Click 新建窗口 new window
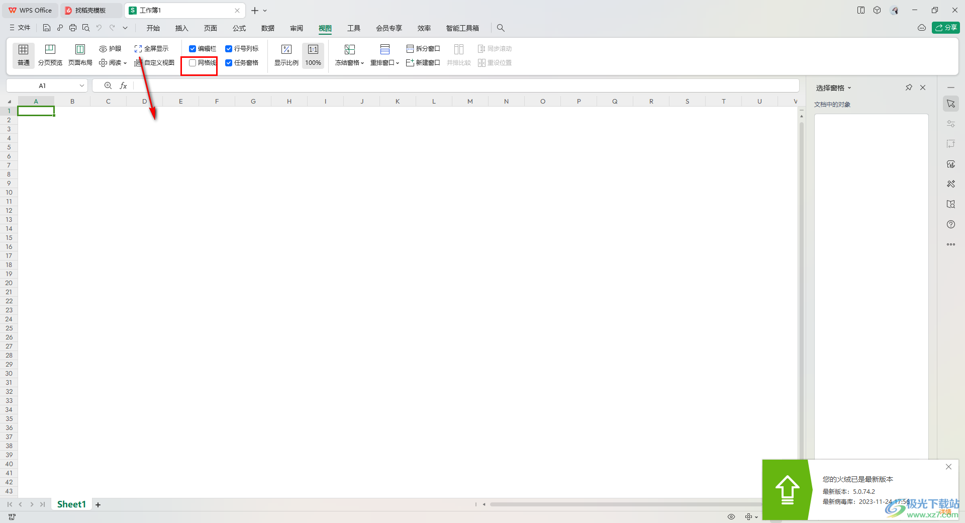 423,63
